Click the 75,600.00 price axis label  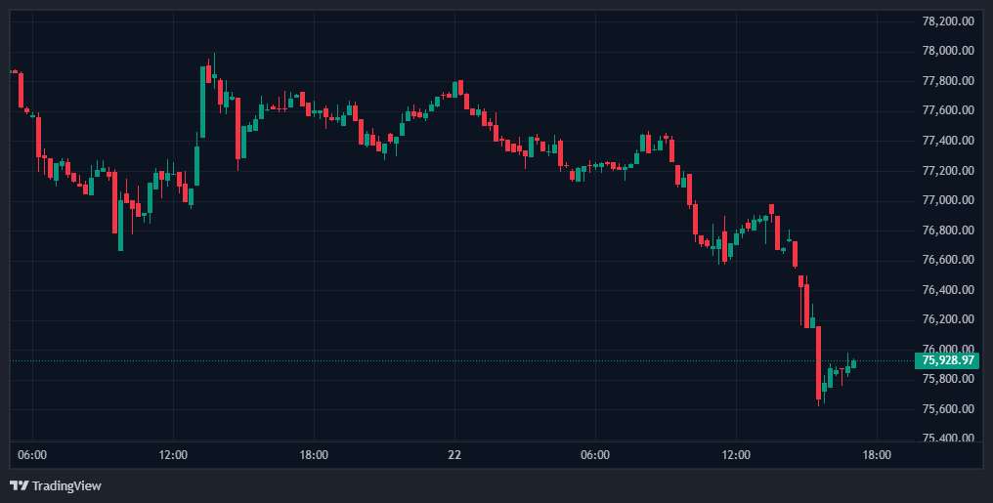pyautogui.click(x=948, y=408)
